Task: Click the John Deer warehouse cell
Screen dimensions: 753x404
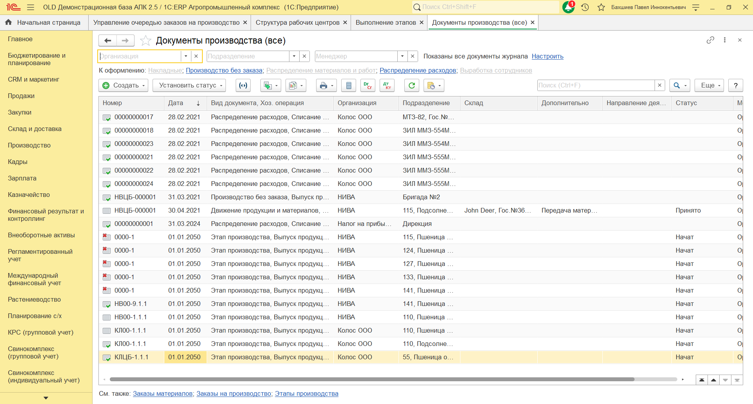Action: pos(498,211)
